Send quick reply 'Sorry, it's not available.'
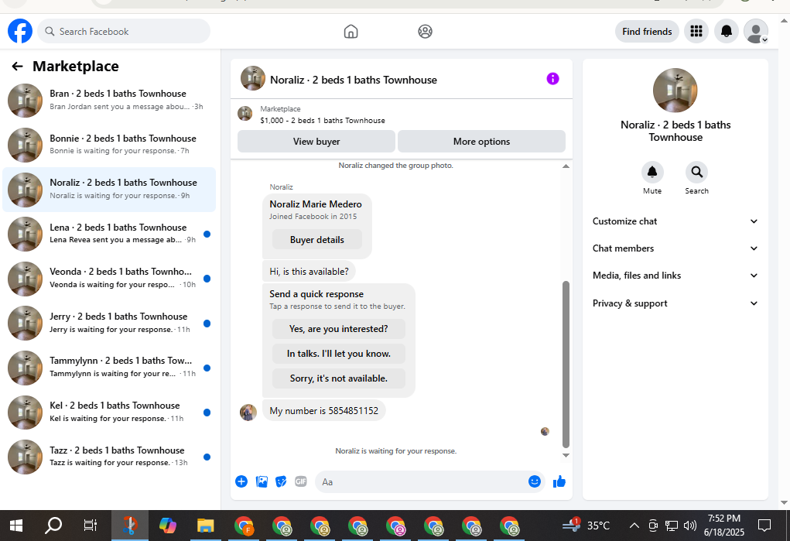This screenshot has width=790, height=541. pos(339,378)
